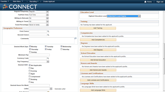
Task: Open Willing to Relocate dropdown
Action: click(x=47, y=18)
